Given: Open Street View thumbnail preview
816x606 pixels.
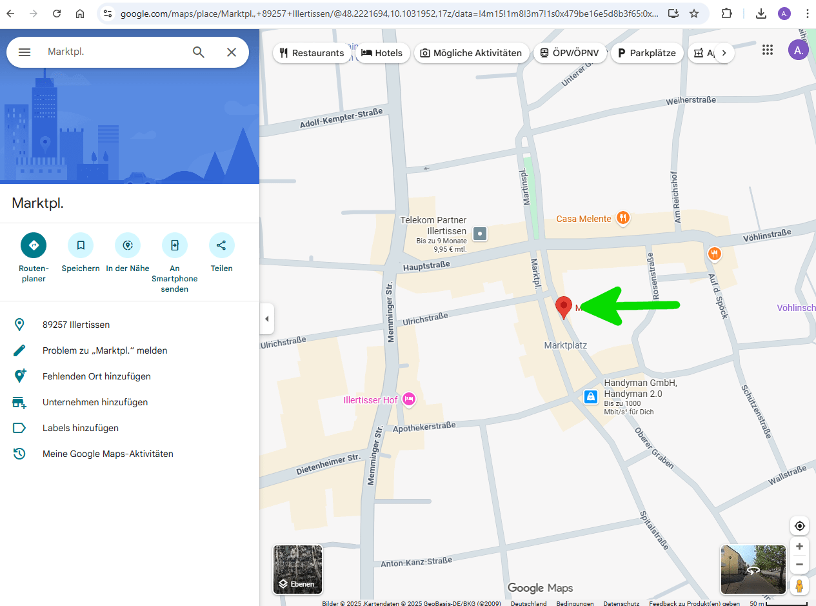Looking at the screenshot, I should click(753, 569).
